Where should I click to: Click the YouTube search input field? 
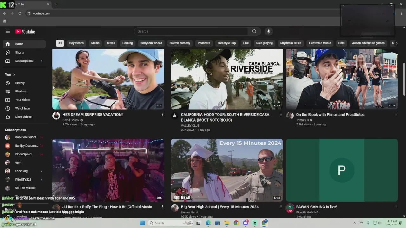coord(191,31)
